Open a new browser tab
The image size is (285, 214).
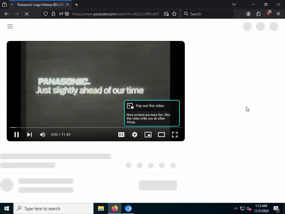pos(76,5)
